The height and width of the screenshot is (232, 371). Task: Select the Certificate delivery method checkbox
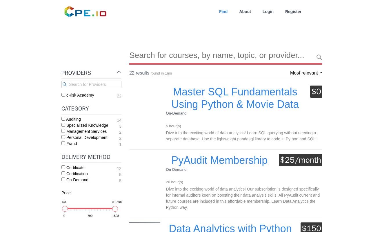(x=63, y=167)
